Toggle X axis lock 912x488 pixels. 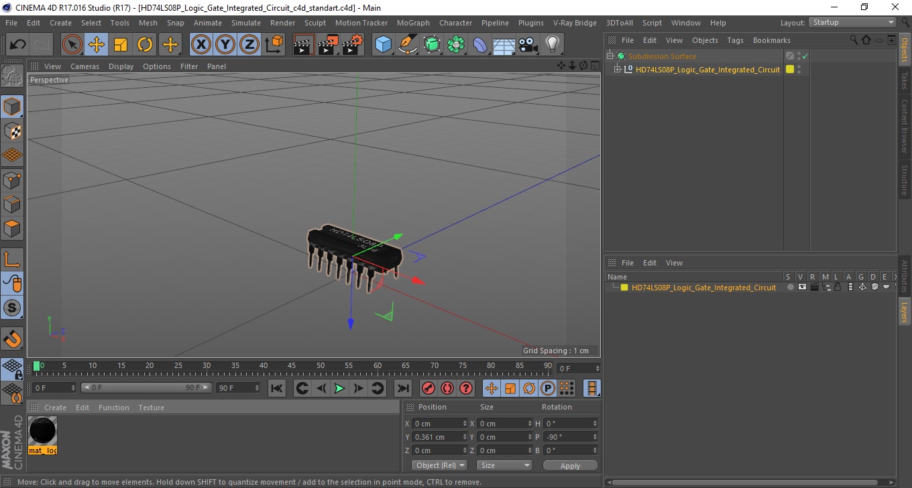coord(201,45)
